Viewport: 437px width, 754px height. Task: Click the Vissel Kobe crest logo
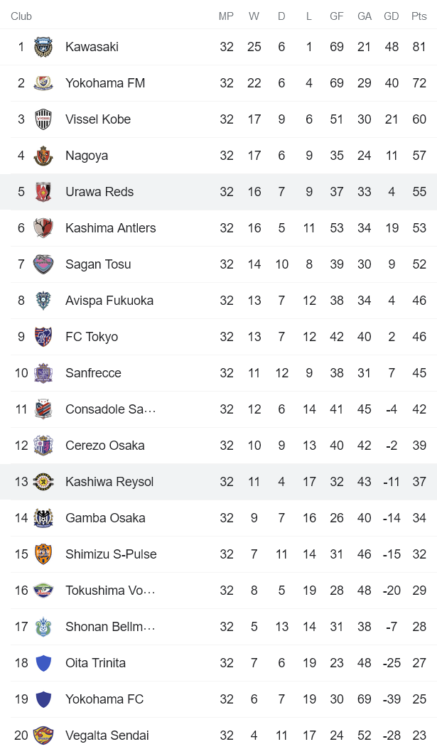(x=43, y=119)
